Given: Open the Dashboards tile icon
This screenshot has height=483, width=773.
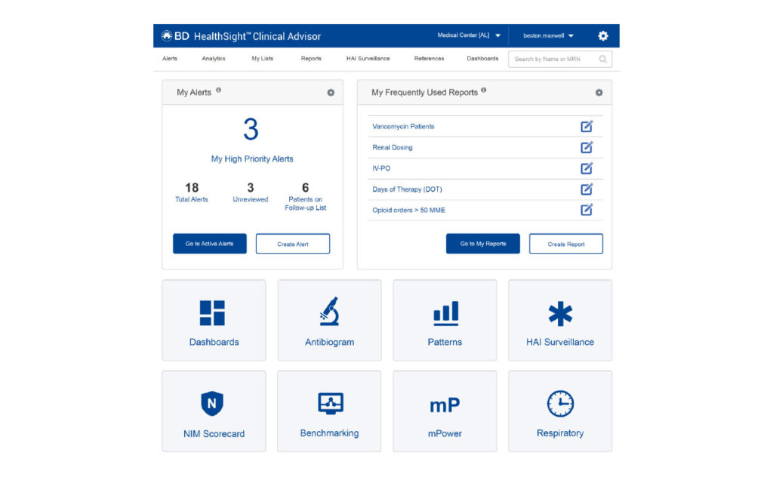Looking at the screenshot, I should coord(213,313).
